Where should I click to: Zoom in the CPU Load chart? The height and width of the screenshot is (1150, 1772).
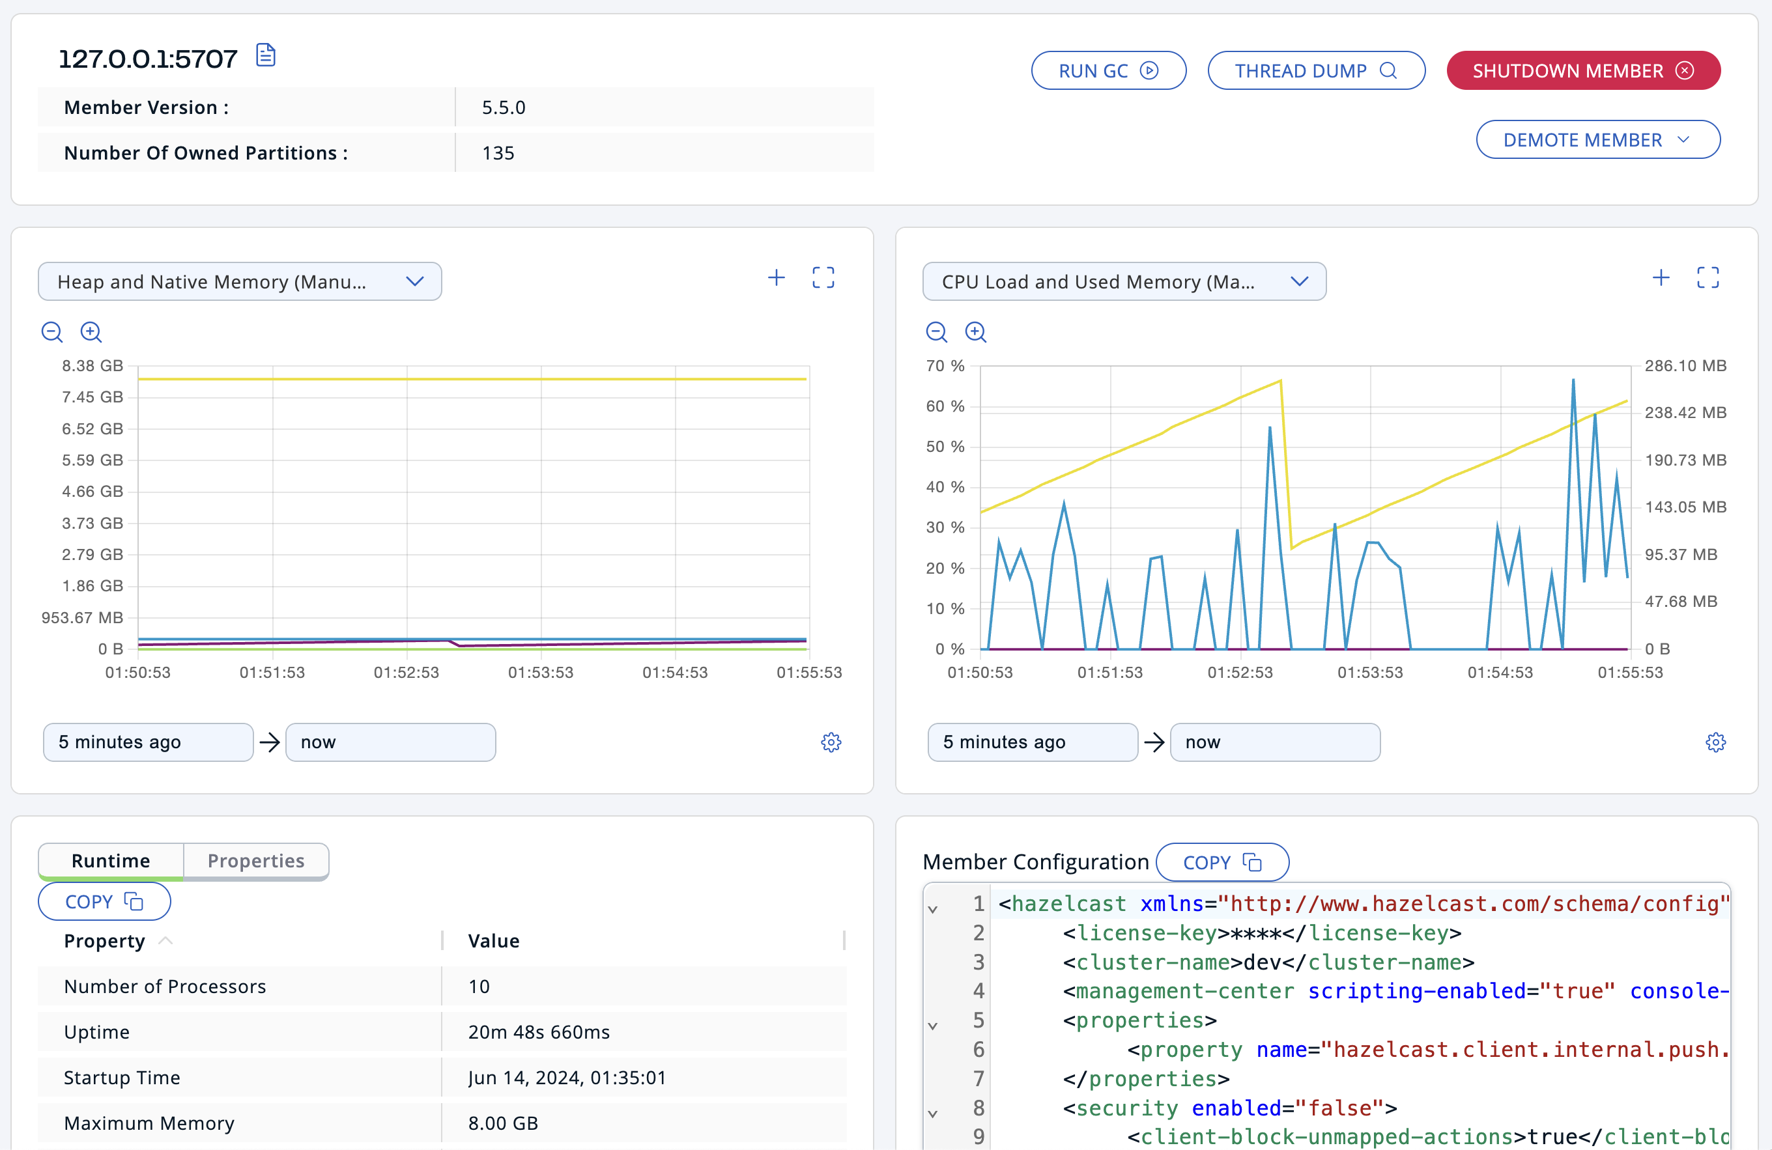coord(975,332)
